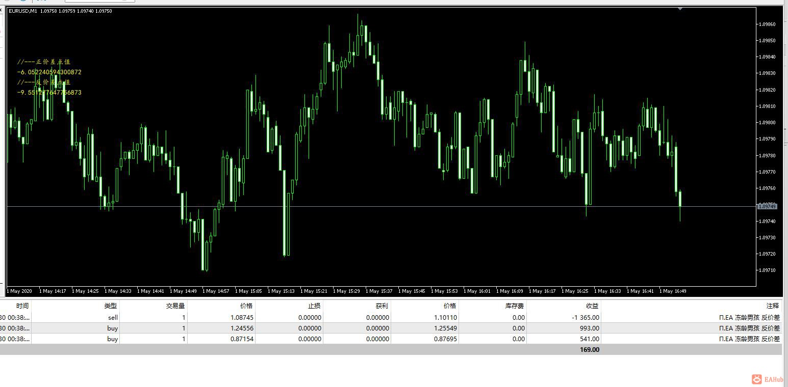Screen dimensions: 788x387
Task: Select the buy cell in the 0.87154 row
Action: [113, 339]
